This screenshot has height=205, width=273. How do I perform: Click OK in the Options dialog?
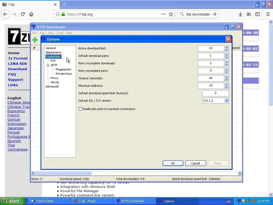pyautogui.click(x=173, y=163)
